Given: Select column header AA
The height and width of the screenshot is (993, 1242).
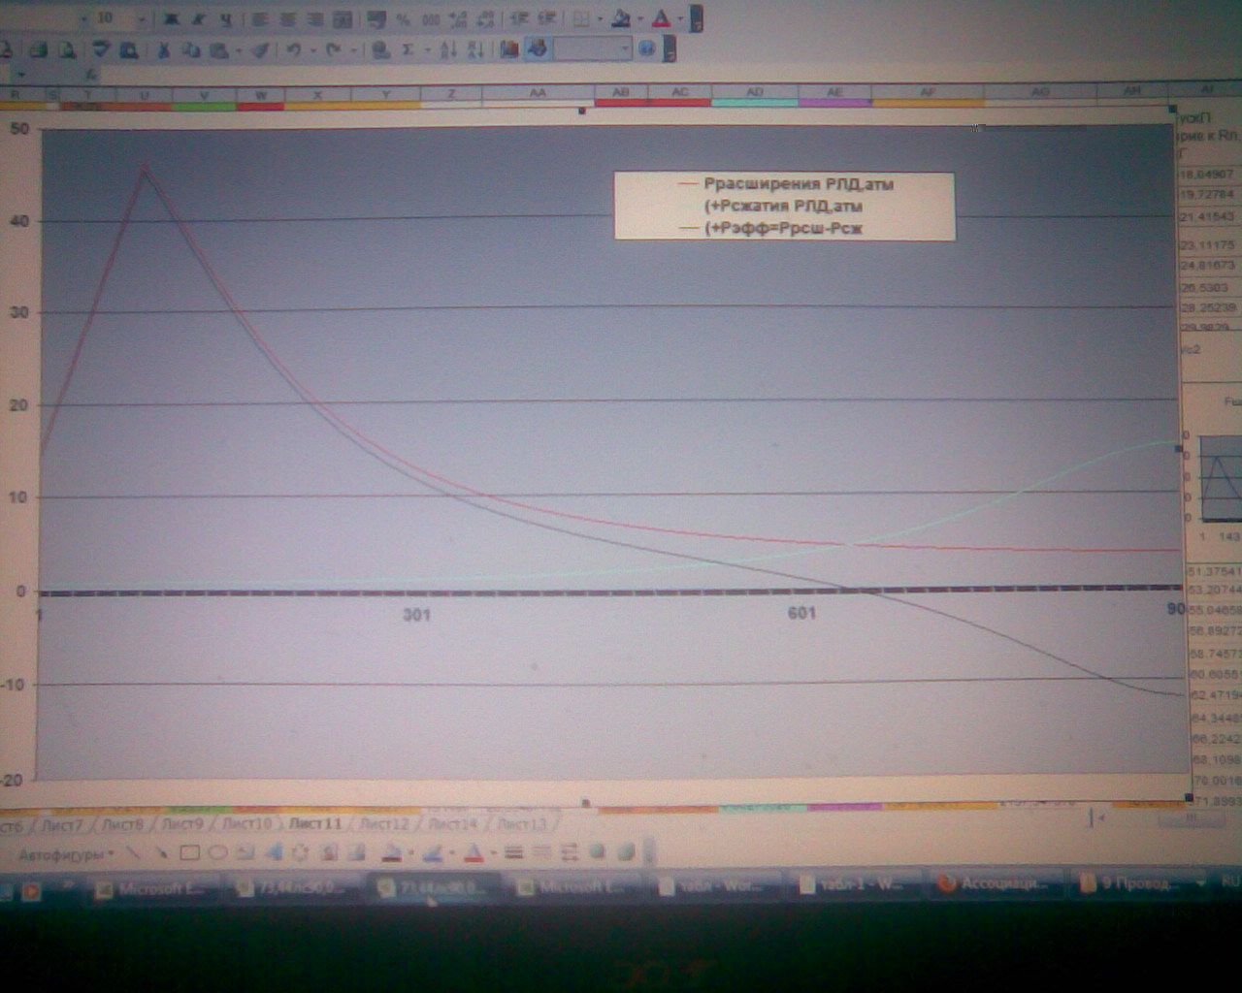Looking at the screenshot, I should tap(537, 93).
